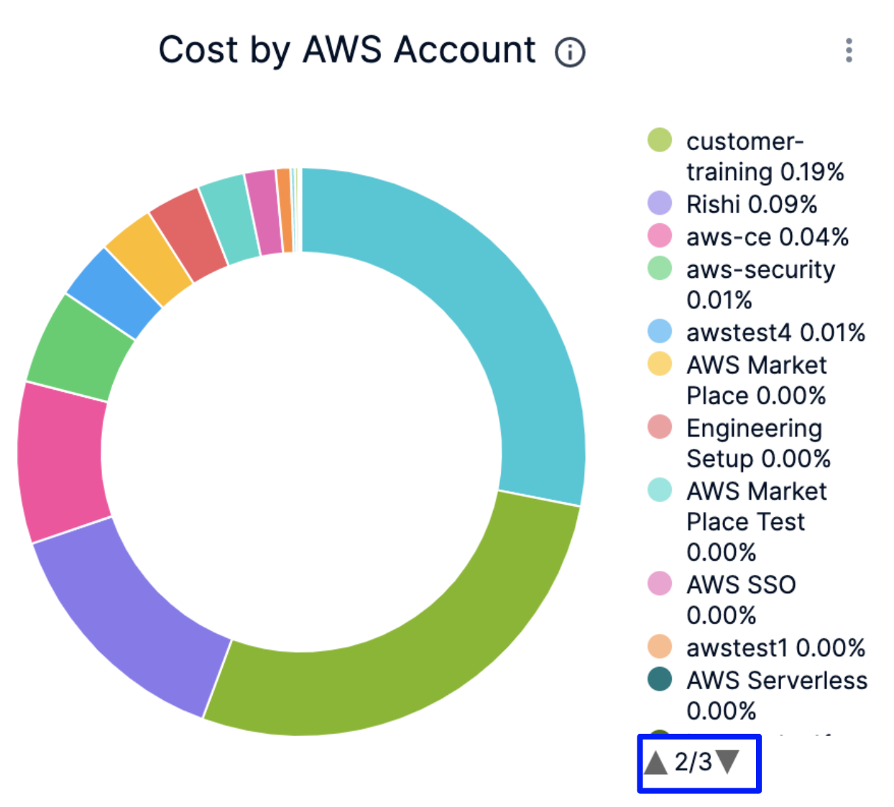
Task: Toggle Rishi 0.09% legend entry
Action: (x=751, y=205)
